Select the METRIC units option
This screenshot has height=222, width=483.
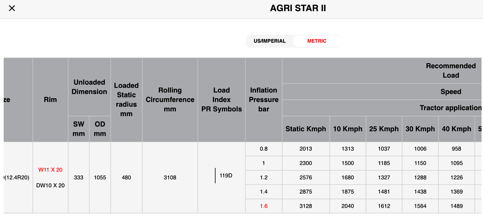tap(316, 41)
